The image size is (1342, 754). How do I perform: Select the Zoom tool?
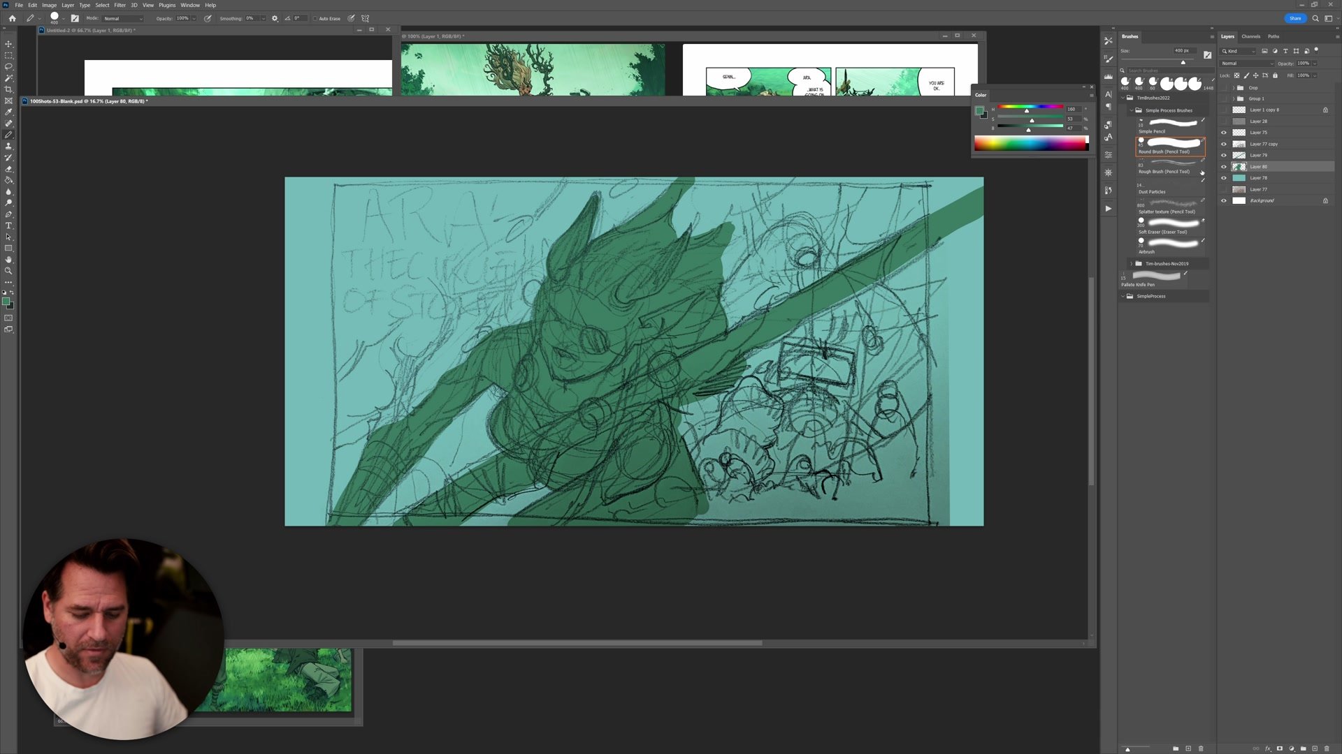pos(8,271)
